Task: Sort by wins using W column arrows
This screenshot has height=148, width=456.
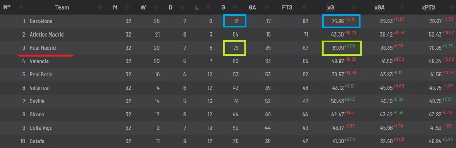Action: [156, 7]
